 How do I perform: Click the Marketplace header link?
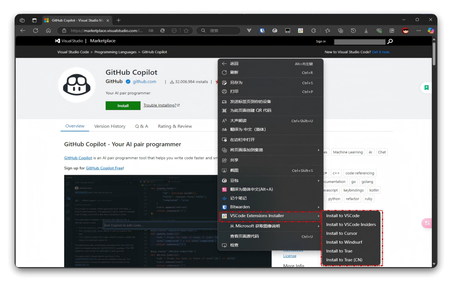click(x=103, y=41)
